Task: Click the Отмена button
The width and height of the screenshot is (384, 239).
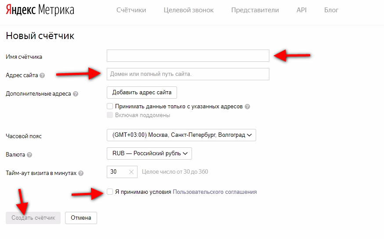Action: tap(81, 218)
